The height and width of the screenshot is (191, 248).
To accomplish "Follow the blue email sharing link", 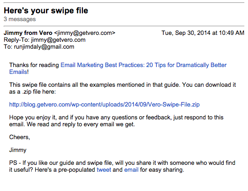I will [131, 170].
